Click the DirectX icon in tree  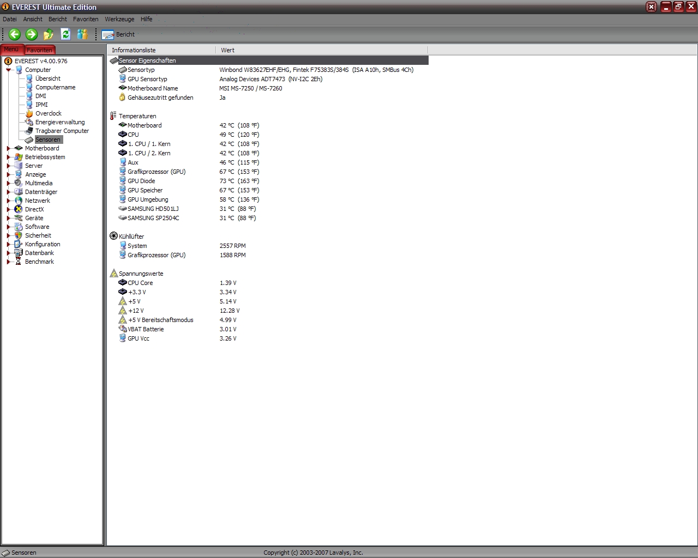click(x=19, y=209)
